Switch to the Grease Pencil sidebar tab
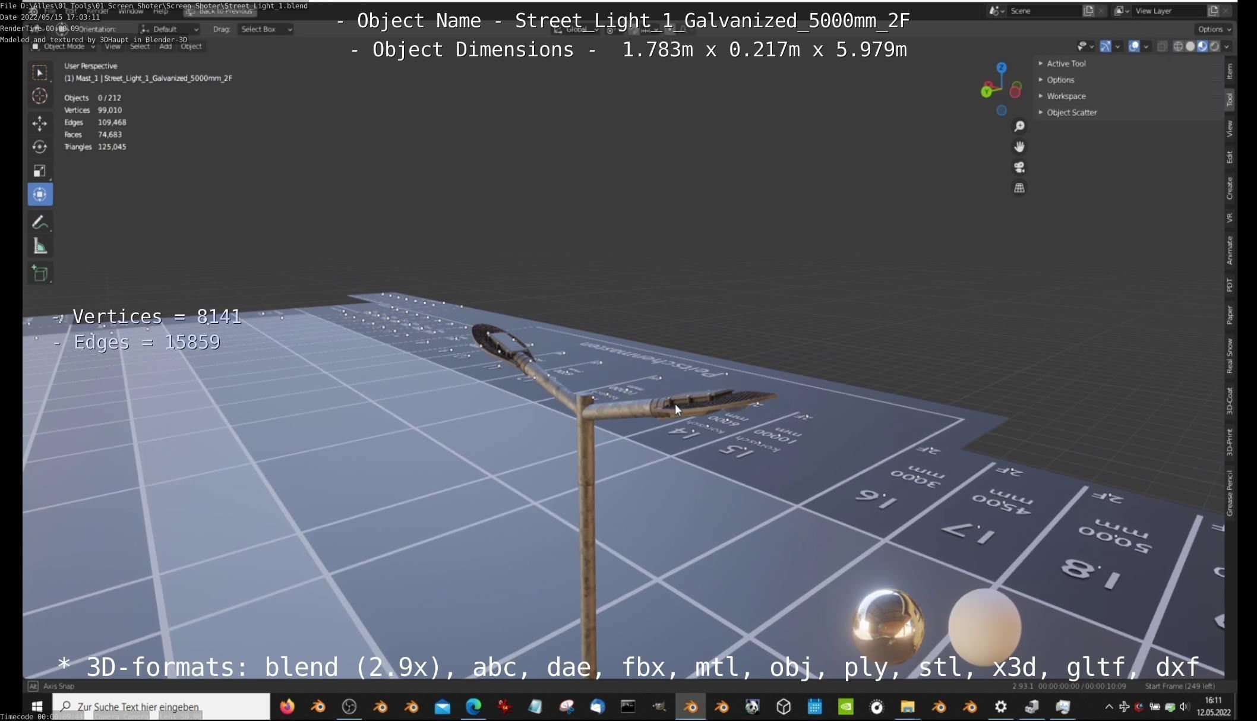The height and width of the screenshot is (721, 1257). click(1230, 492)
